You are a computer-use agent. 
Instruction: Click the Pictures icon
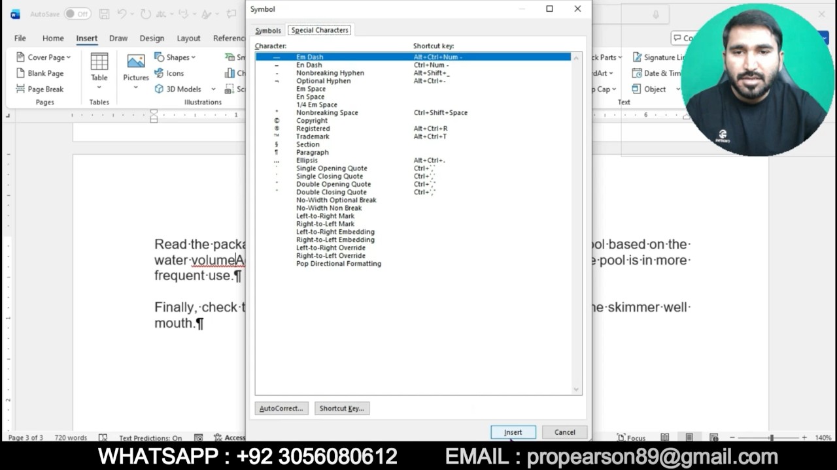click(x=136, y=61)
